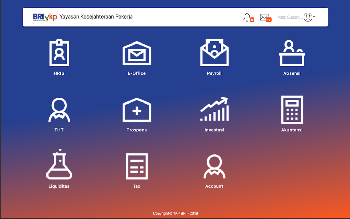Screen dimensions: 350x219
Task: Click the Payroll label
Action: (x=214, y=73)
